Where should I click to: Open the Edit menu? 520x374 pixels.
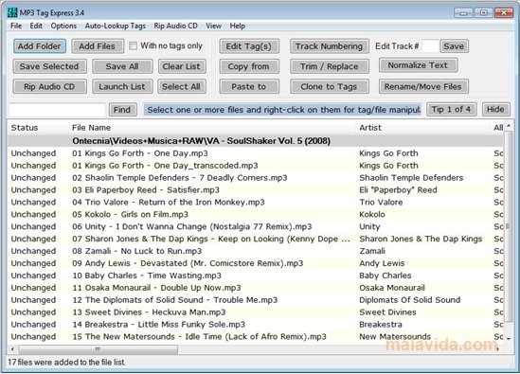(x=36, y=26)
